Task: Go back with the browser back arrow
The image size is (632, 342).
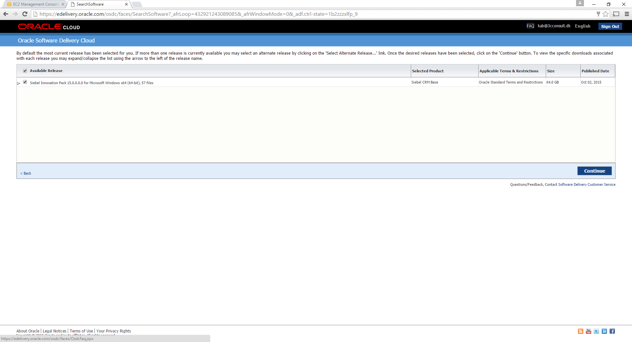Action: (x=6, y=14)
